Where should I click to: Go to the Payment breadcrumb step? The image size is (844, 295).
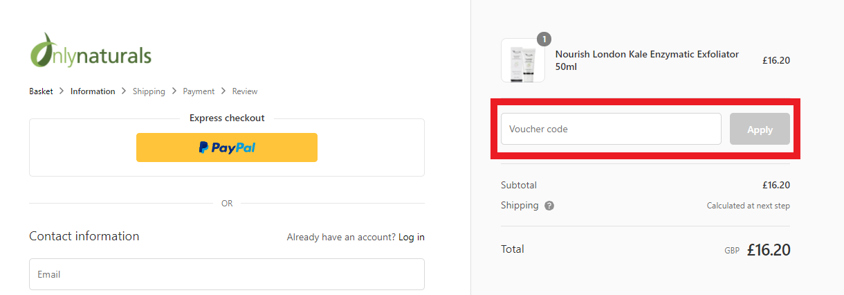[x=199, y=91]
